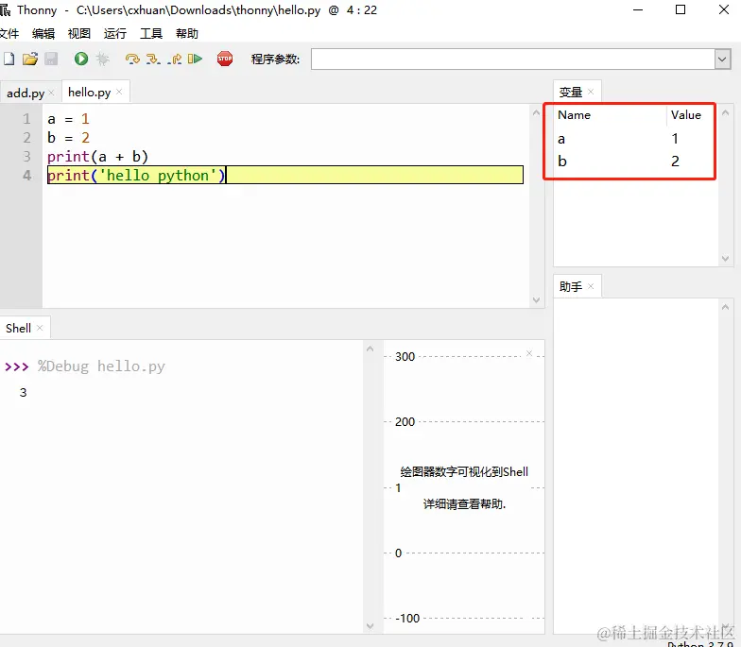The height and width of the screenshot is (647, 741).
Task: Close the hello.py tab
Action: (119, 92)
